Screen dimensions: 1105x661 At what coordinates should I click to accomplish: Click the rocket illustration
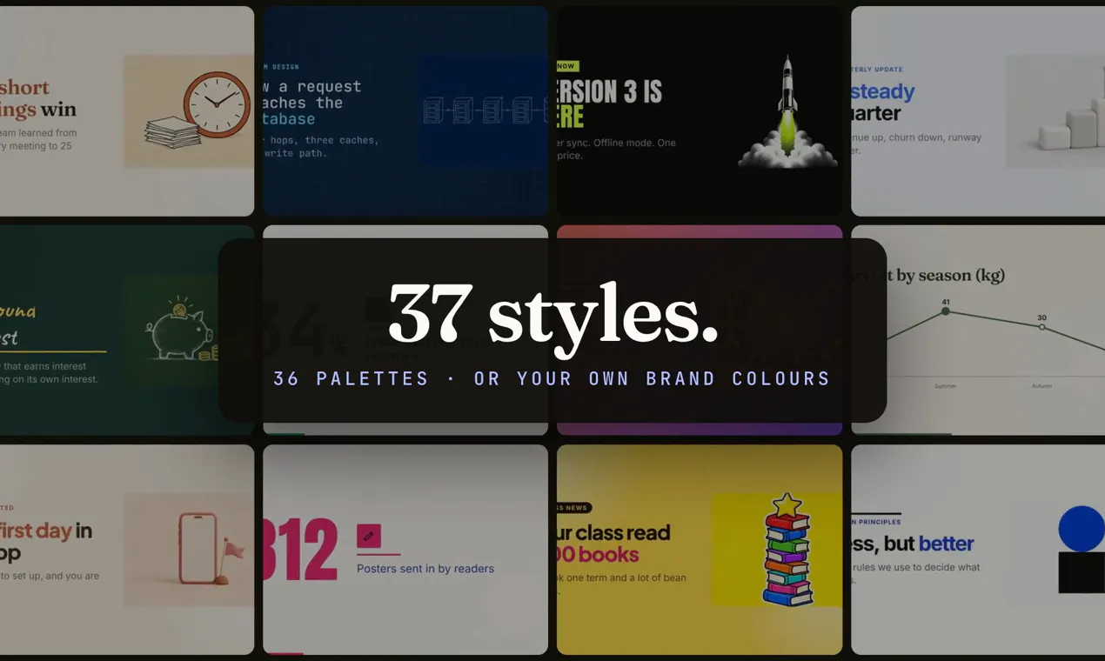tap(788, 111)
